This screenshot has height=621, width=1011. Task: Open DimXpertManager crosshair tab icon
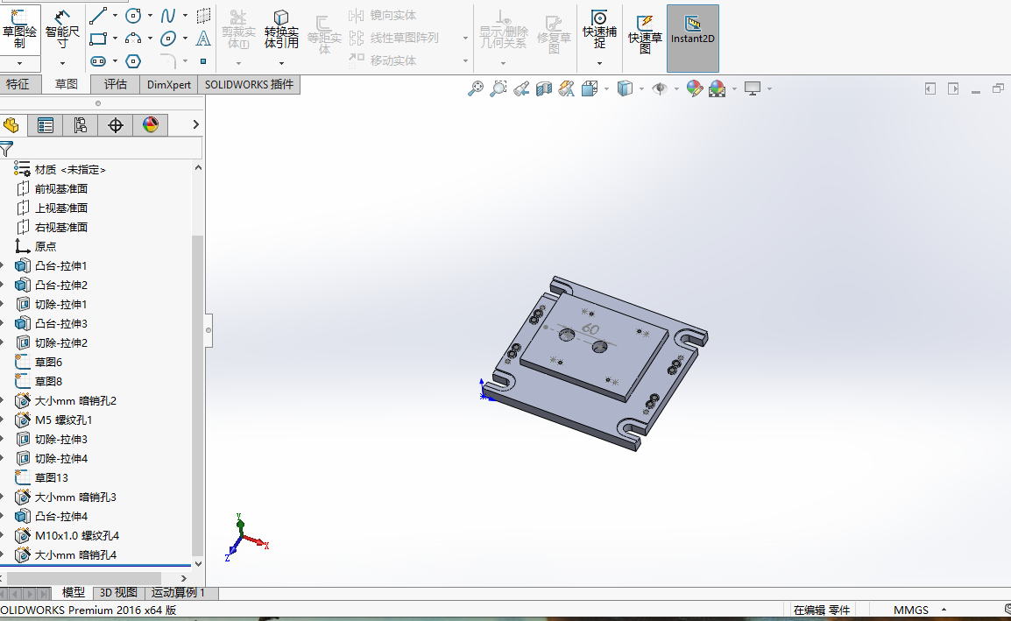click(116, 125)
